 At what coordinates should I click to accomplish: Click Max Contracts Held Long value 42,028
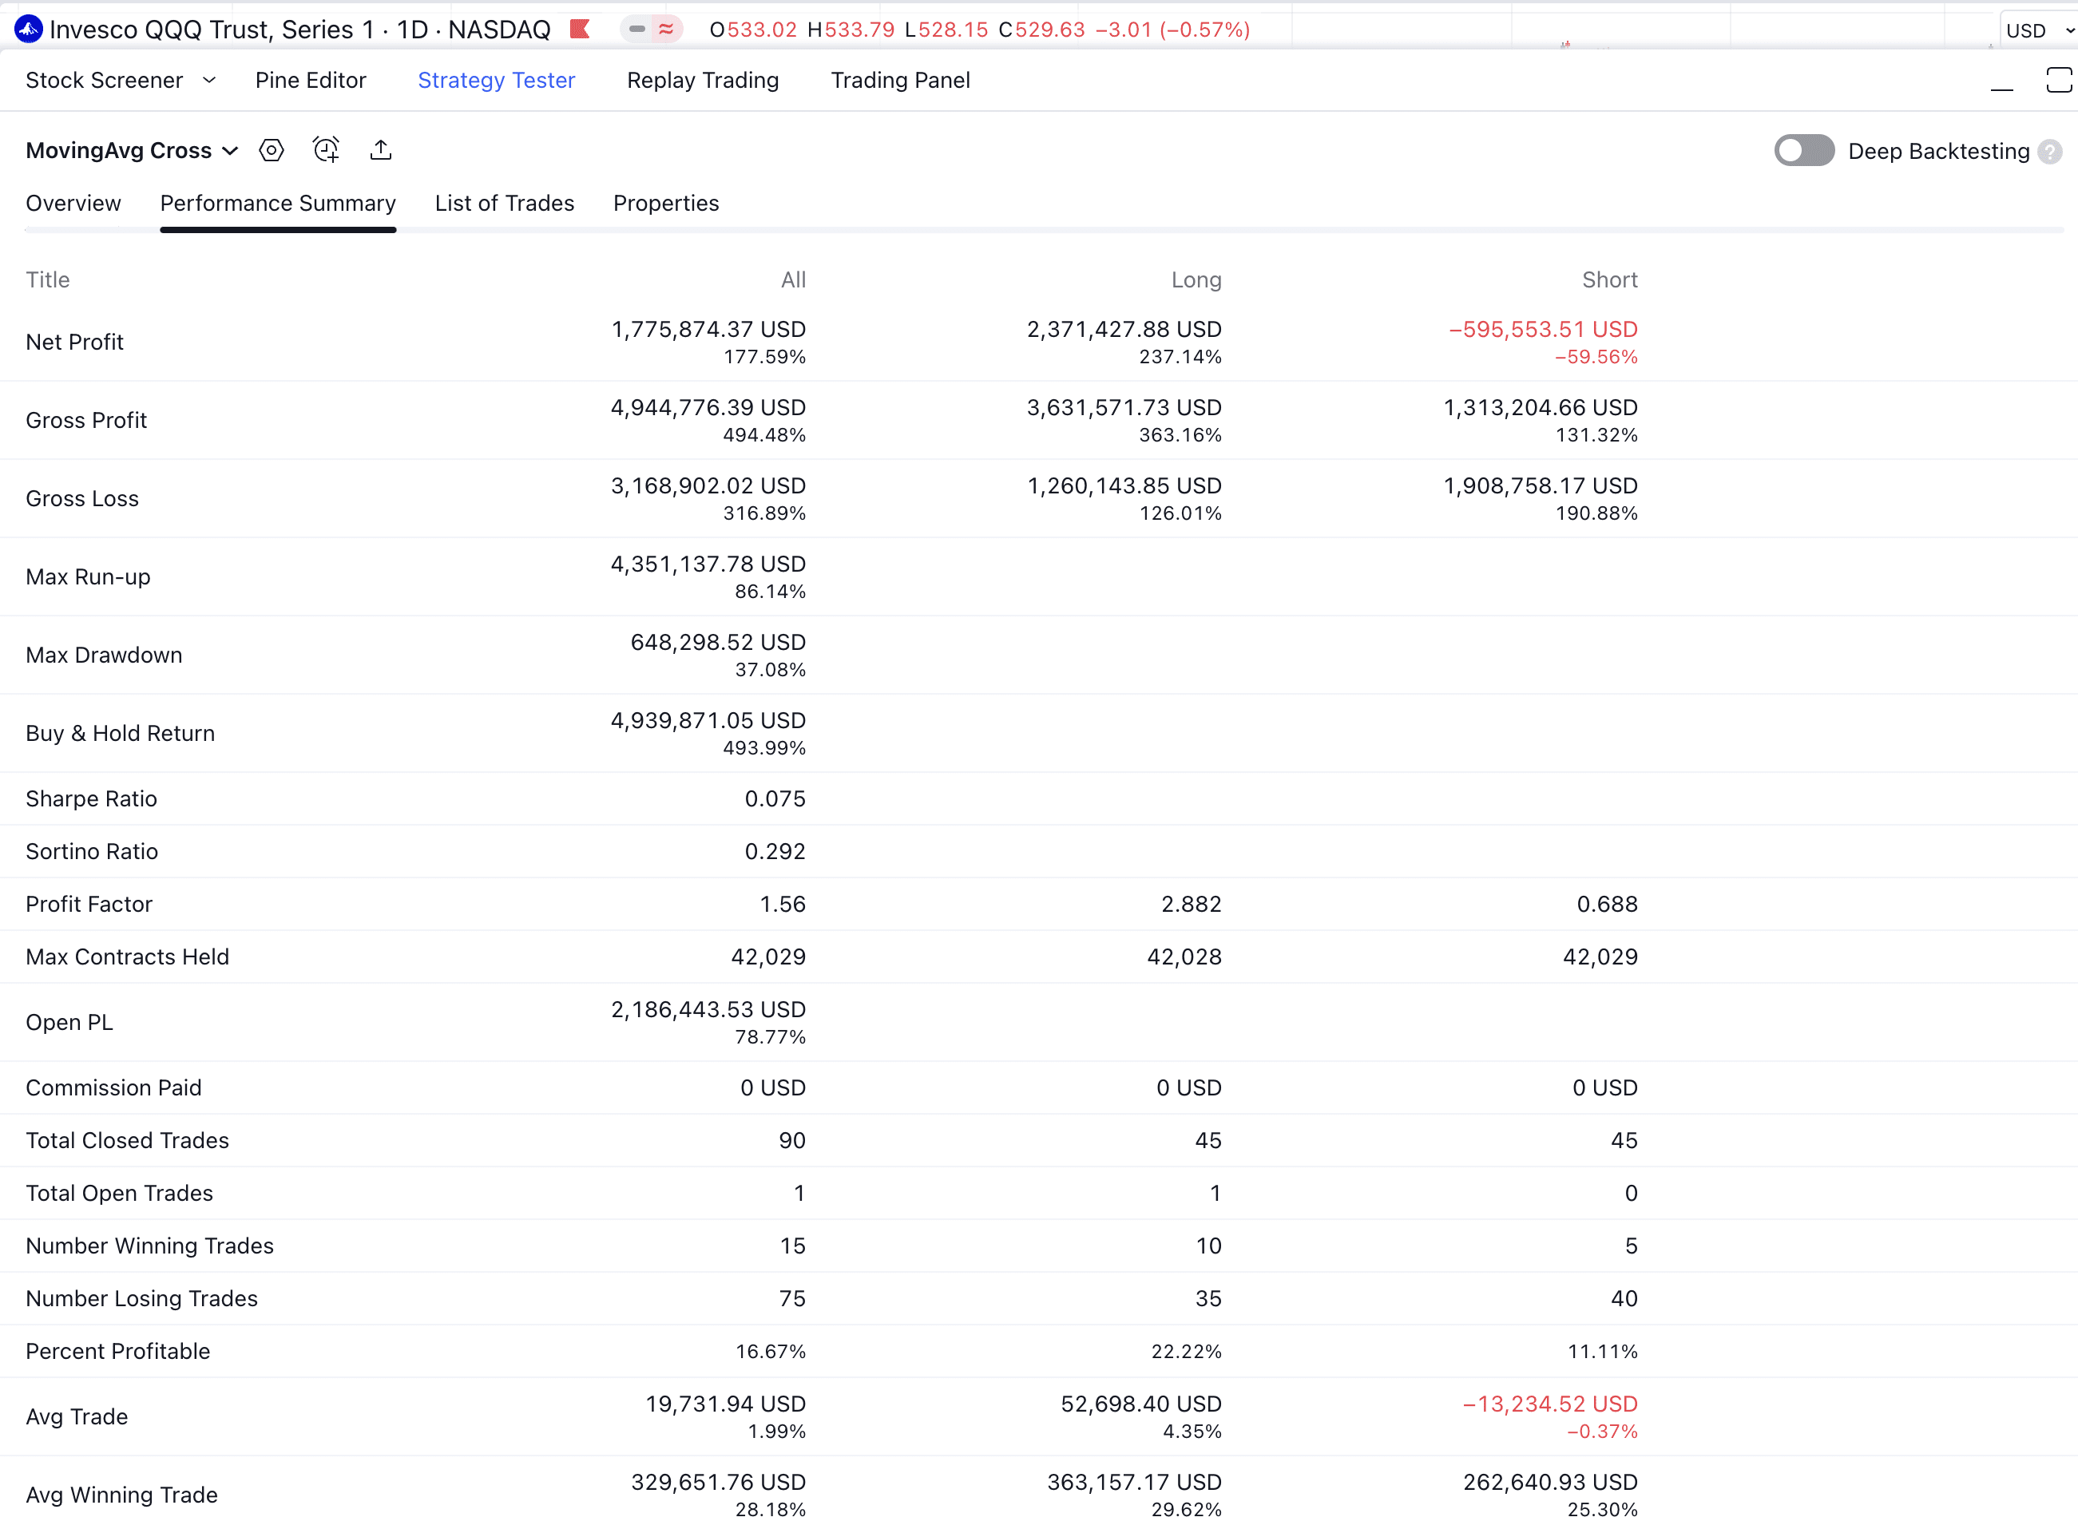1184,957
